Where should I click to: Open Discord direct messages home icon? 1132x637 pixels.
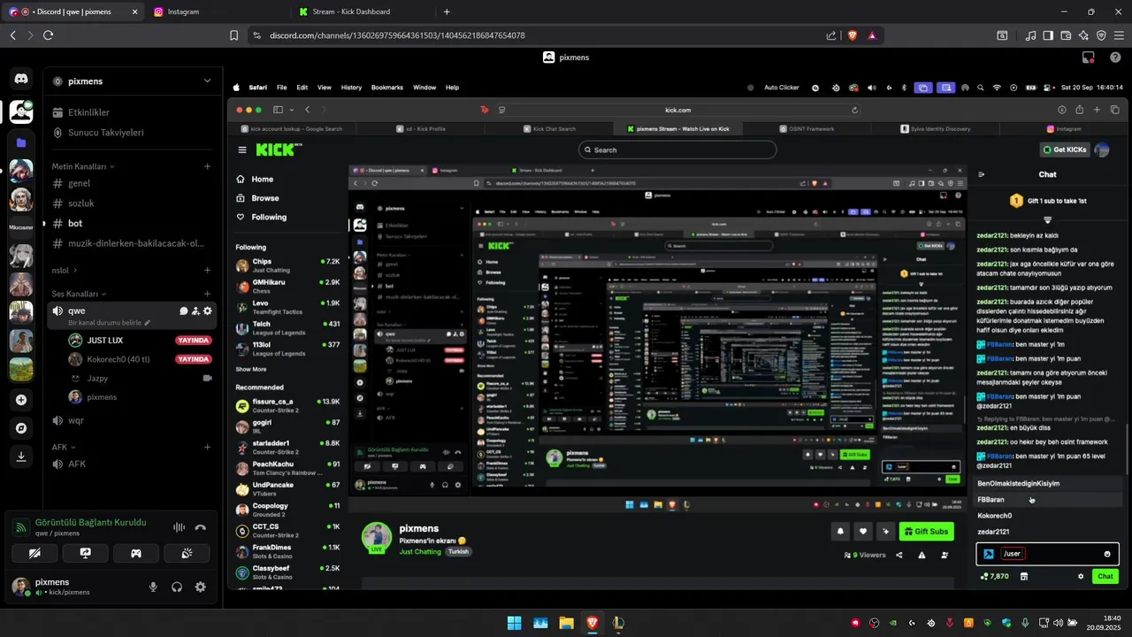click(21, 79)
